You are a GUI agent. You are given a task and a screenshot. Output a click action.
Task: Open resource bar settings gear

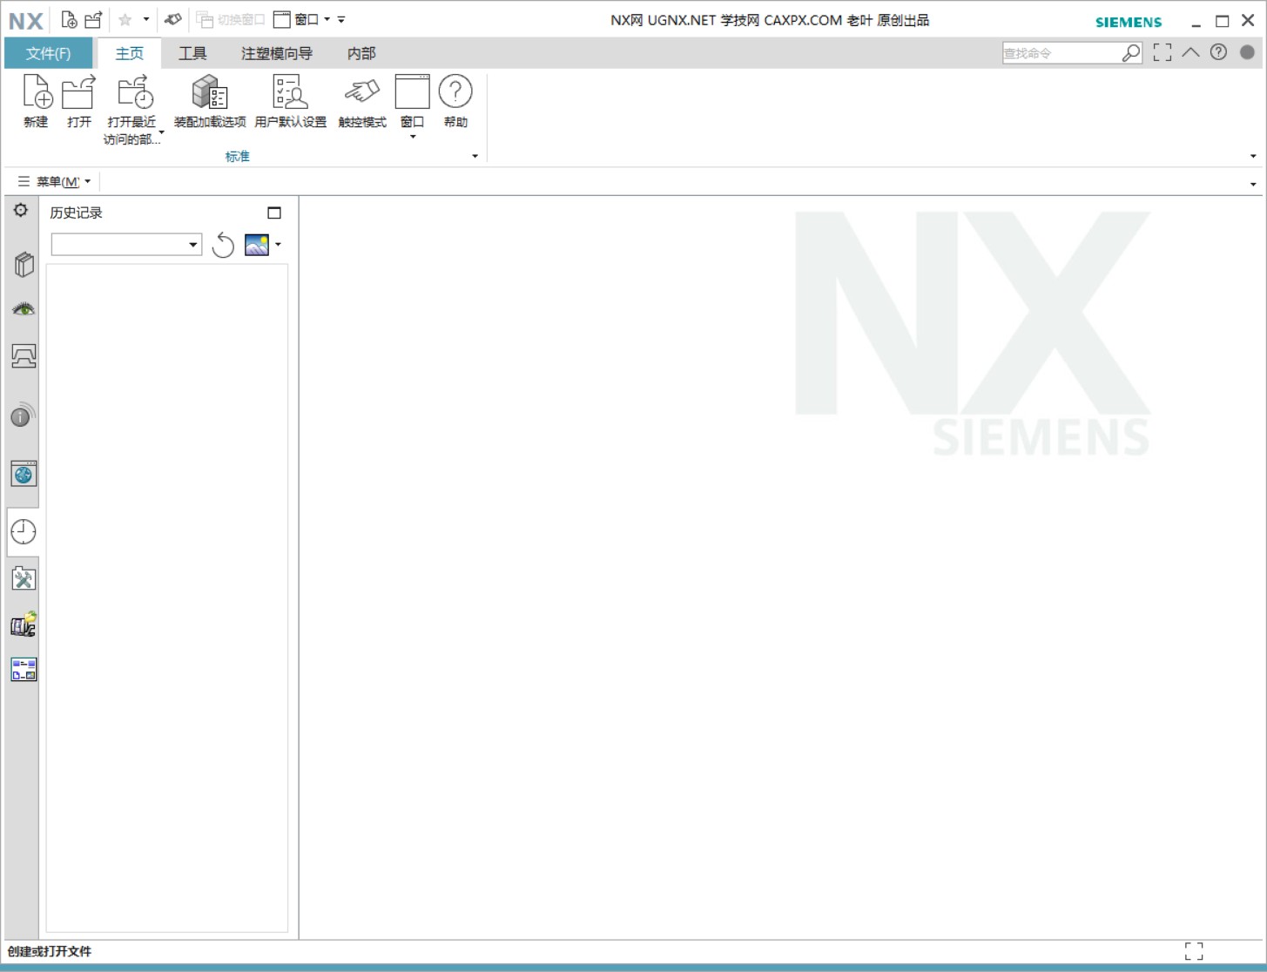[x=21, y=210]
